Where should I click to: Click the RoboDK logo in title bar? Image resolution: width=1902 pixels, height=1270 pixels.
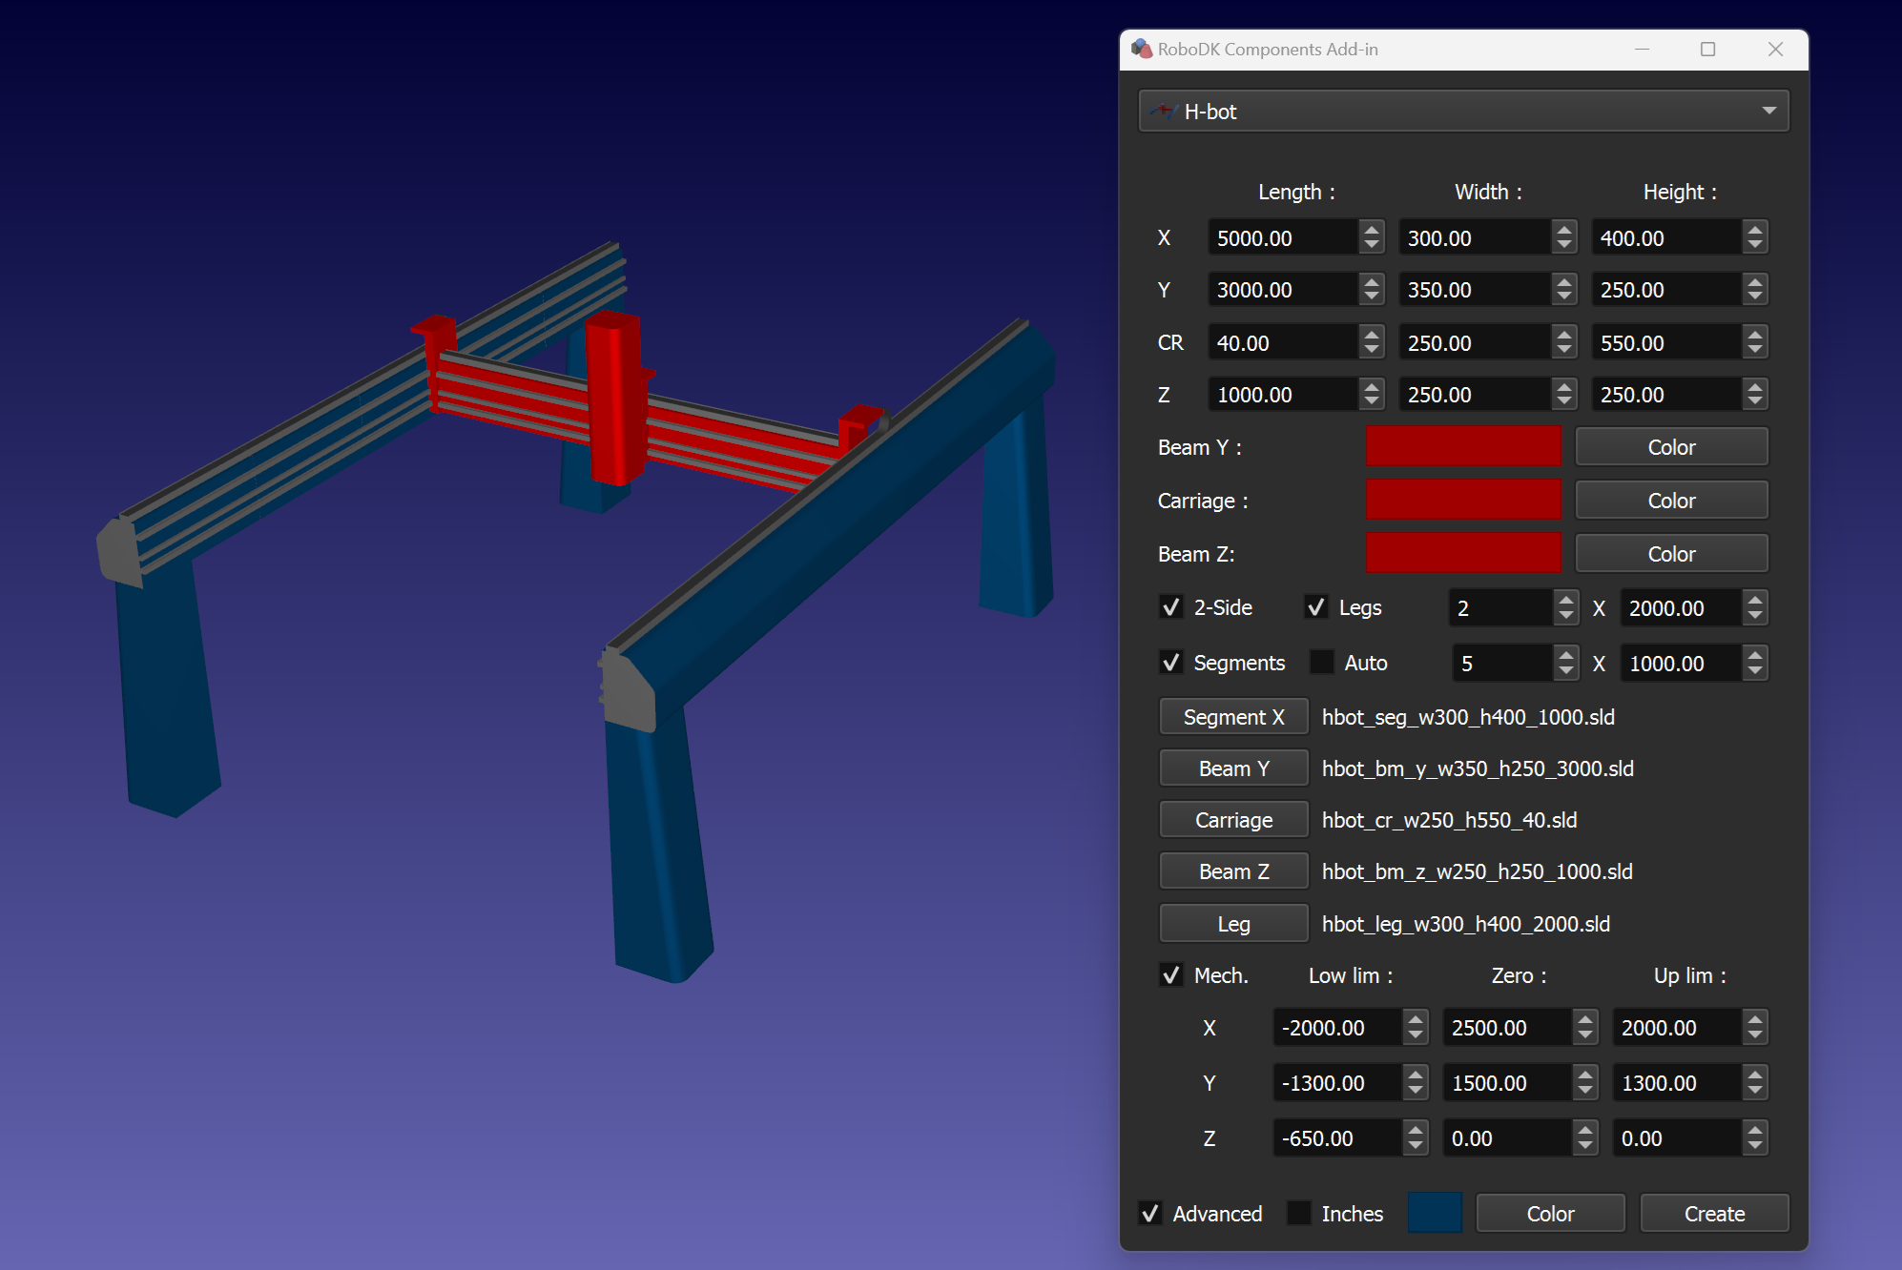(x=1141, y=49)
